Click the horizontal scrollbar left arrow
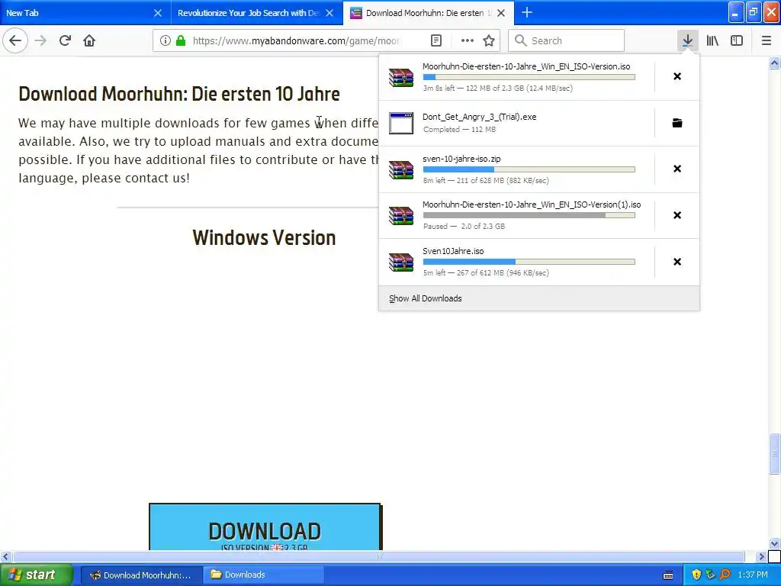The height and width of the screenshot is (586, 781). 5,556
